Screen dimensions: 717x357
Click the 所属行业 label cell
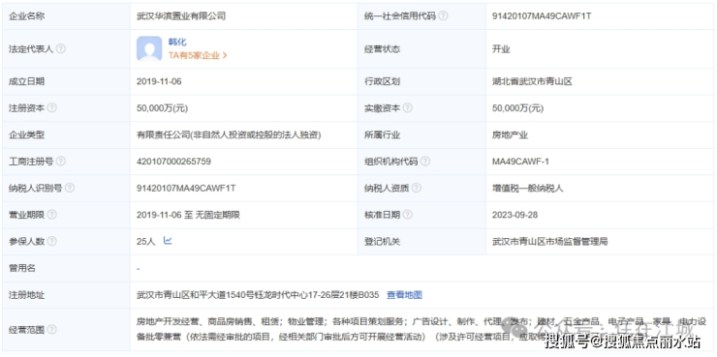coord(421,134)
